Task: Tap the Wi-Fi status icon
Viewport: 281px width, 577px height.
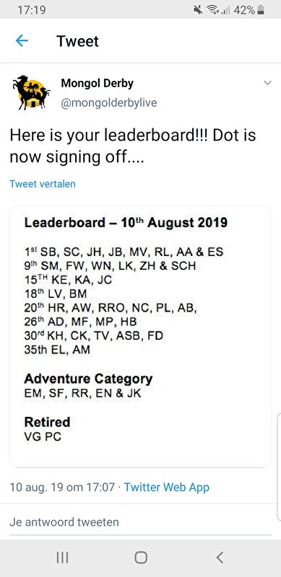Action: (x=212, y=10)
